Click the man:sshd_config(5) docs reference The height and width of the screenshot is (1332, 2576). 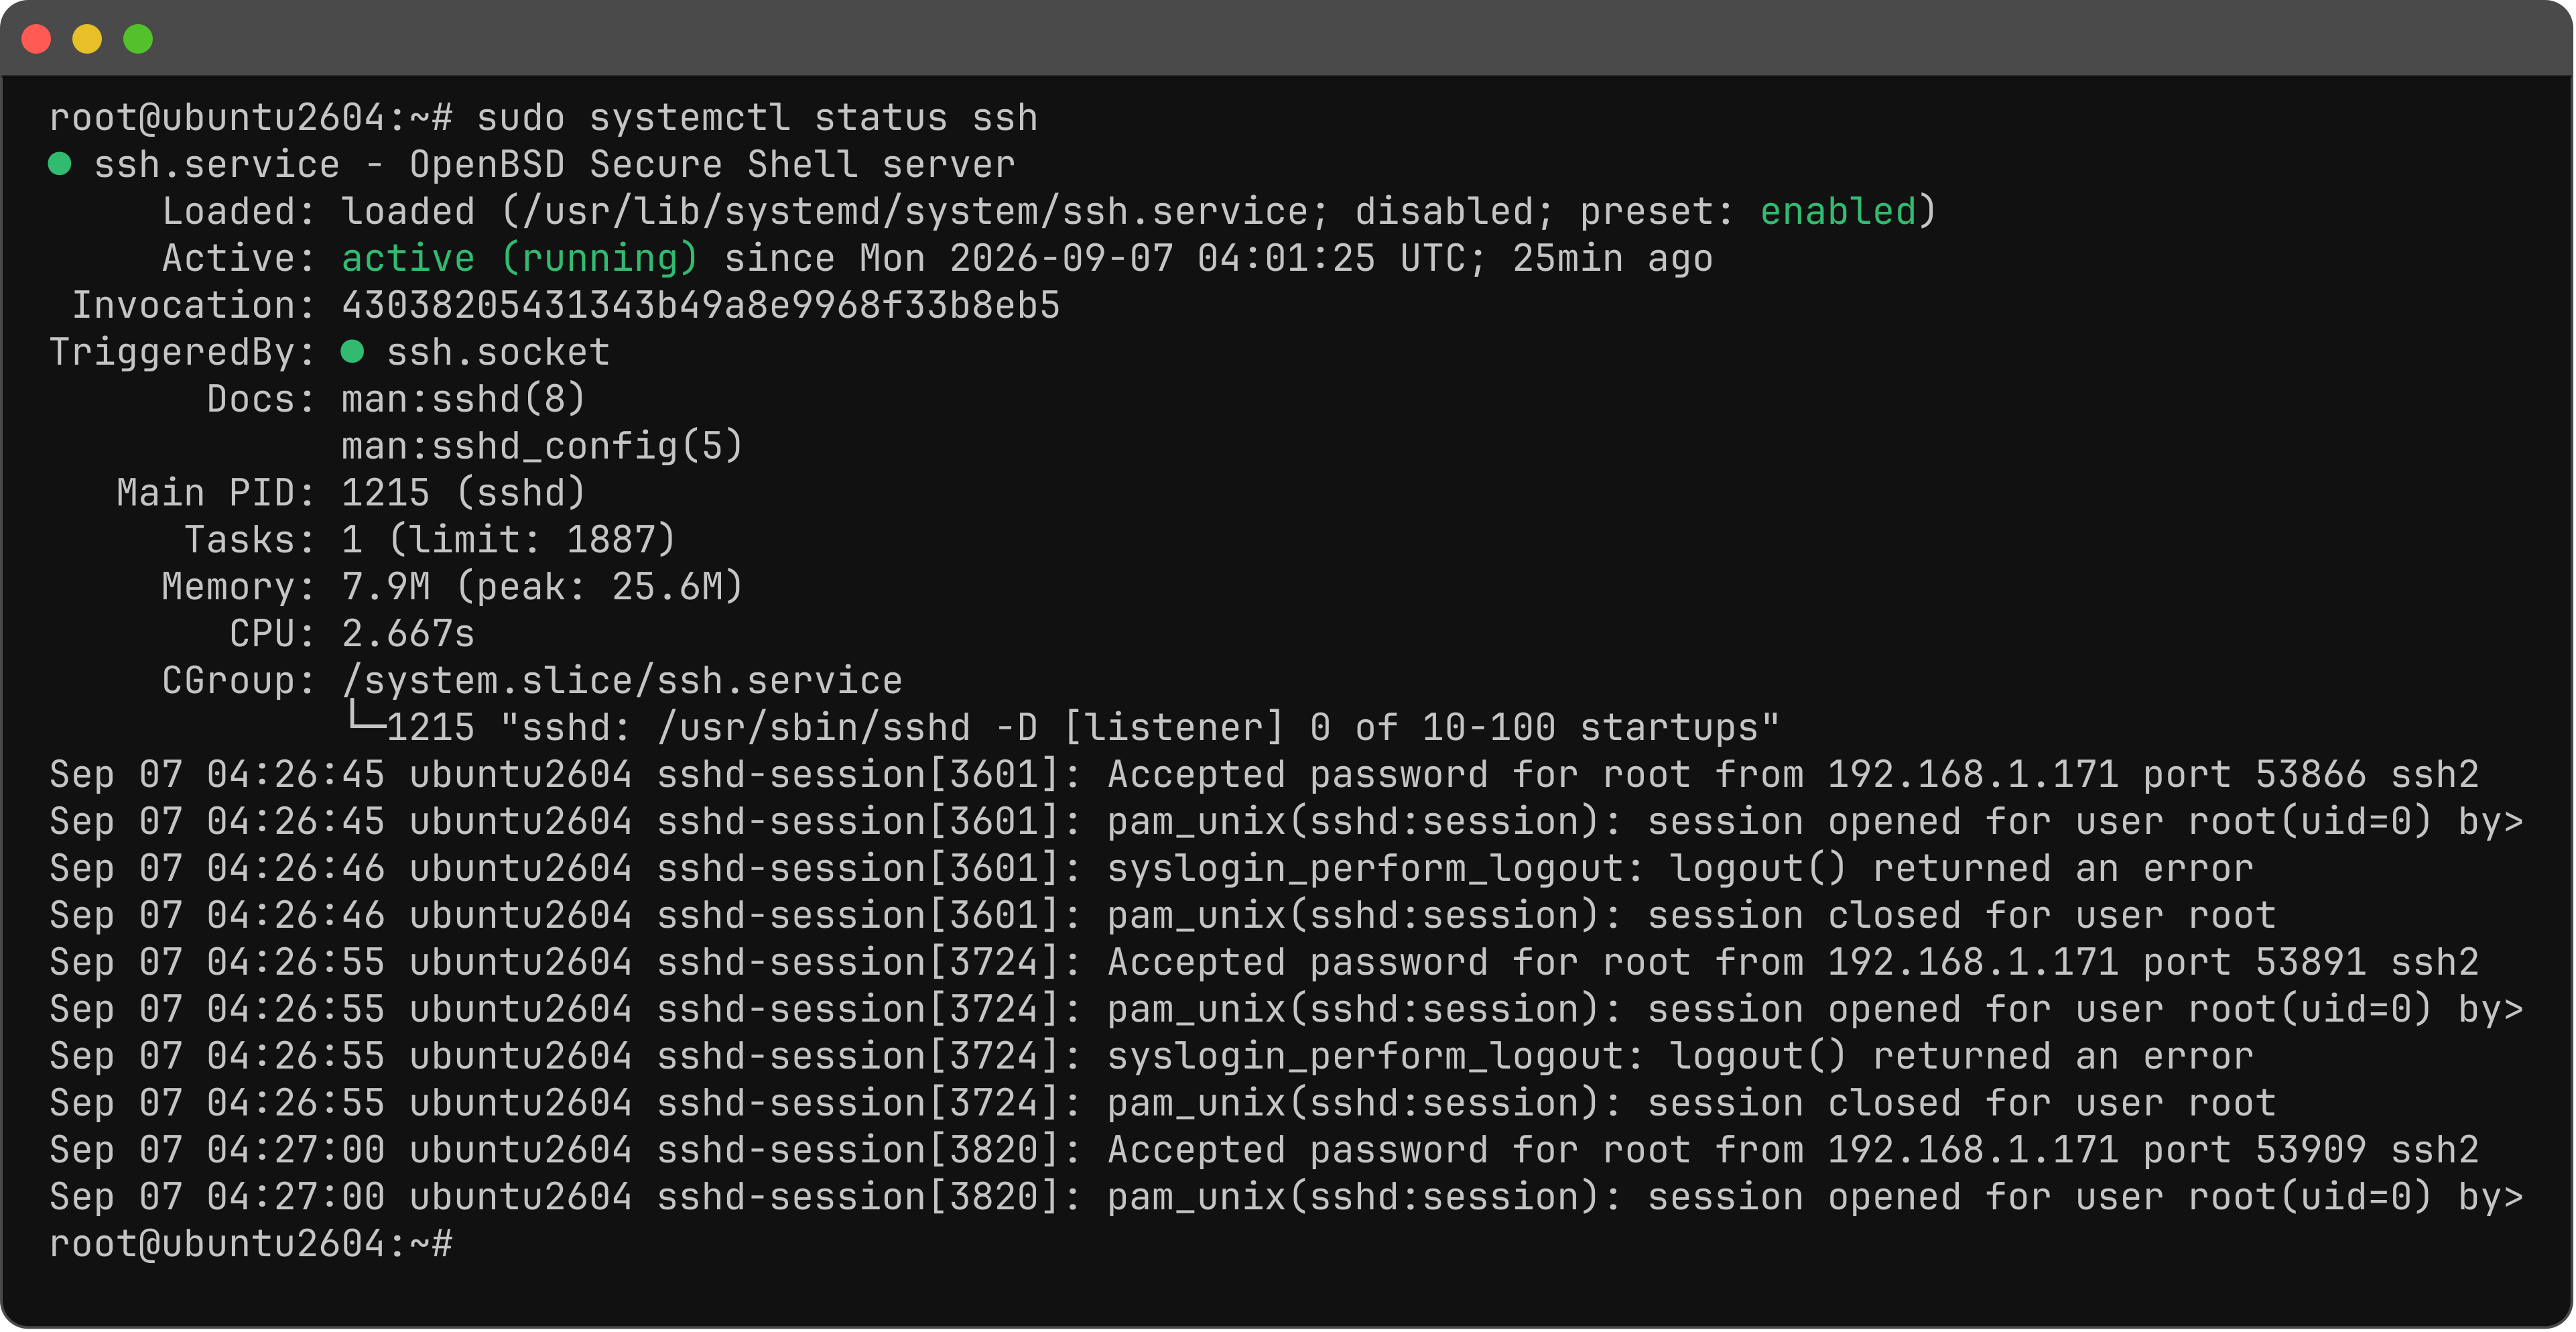tap(542, 446)
